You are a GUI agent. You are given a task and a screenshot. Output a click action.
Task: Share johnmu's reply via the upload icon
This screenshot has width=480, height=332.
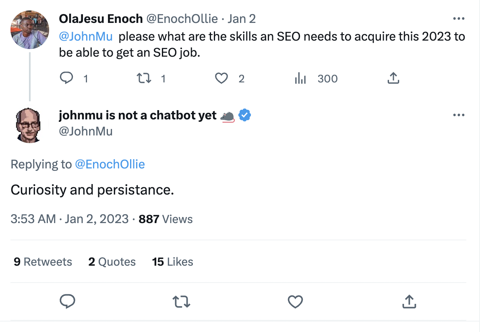tap(409, 301)
